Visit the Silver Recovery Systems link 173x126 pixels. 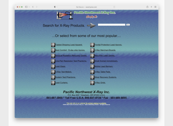105,77
